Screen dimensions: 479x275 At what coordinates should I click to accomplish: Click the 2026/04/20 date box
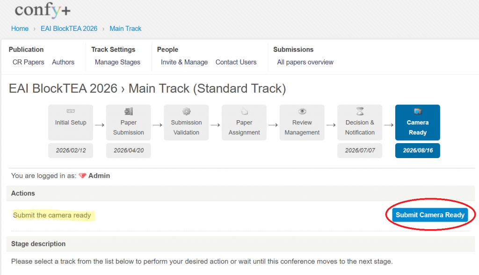(129, 151)
